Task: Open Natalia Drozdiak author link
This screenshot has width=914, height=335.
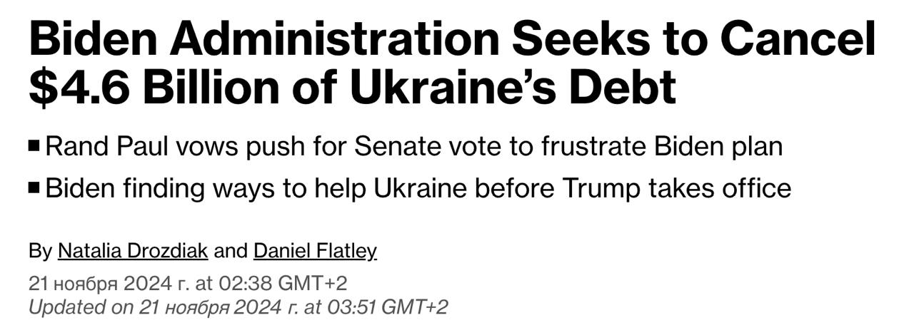Action: click(133, 251)
